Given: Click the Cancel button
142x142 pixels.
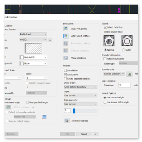Looking at the screenshot, I should coord(84,134).
